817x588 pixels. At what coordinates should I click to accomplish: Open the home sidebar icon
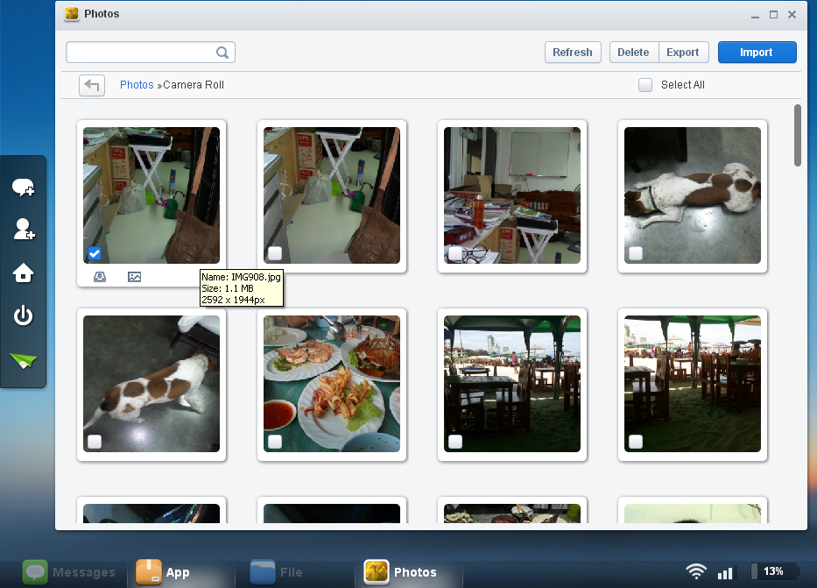click(x=23, y=273)
